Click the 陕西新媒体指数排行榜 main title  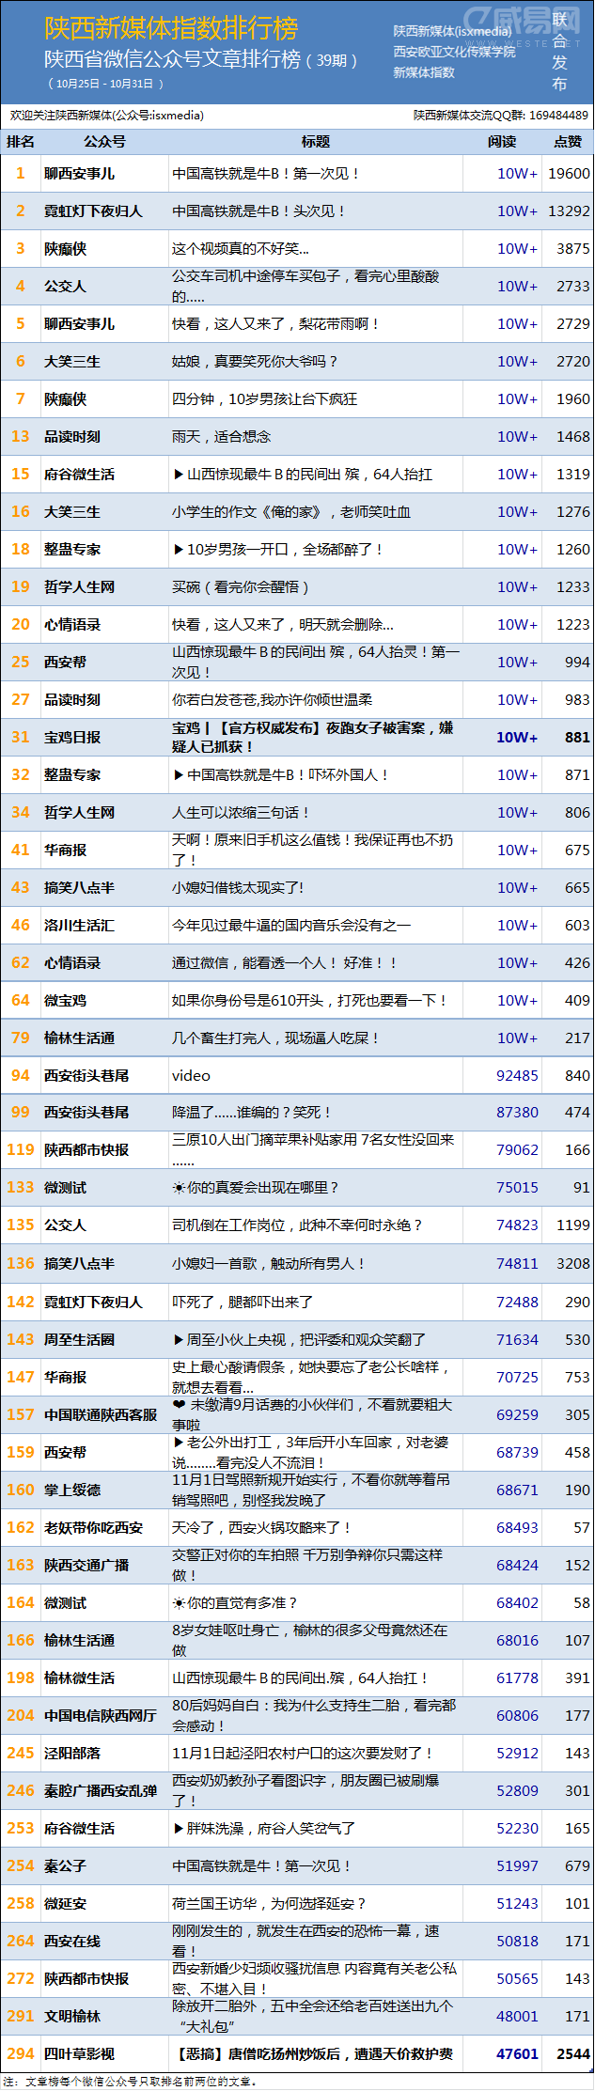coord(171,28)
